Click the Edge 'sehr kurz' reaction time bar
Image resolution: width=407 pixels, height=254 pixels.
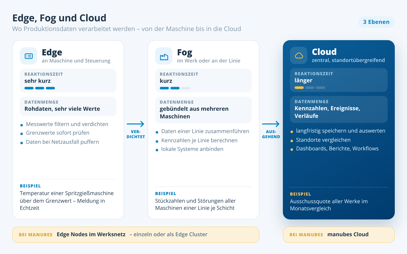pos(40,88)
